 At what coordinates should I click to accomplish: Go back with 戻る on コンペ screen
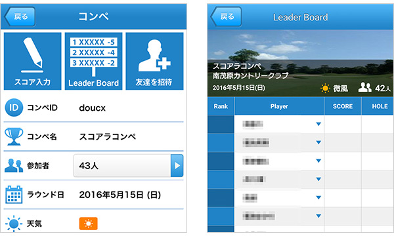point(20,16)
